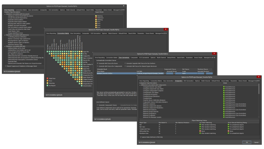The image size is (264, 149).
Task: Click red Never icon under Use Name Matching
Action: 200,131
